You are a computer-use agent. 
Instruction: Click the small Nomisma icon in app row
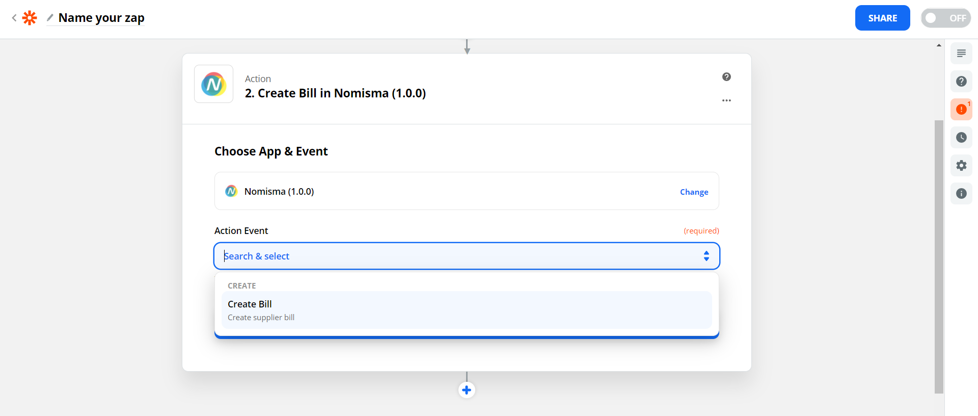[231, 191]
